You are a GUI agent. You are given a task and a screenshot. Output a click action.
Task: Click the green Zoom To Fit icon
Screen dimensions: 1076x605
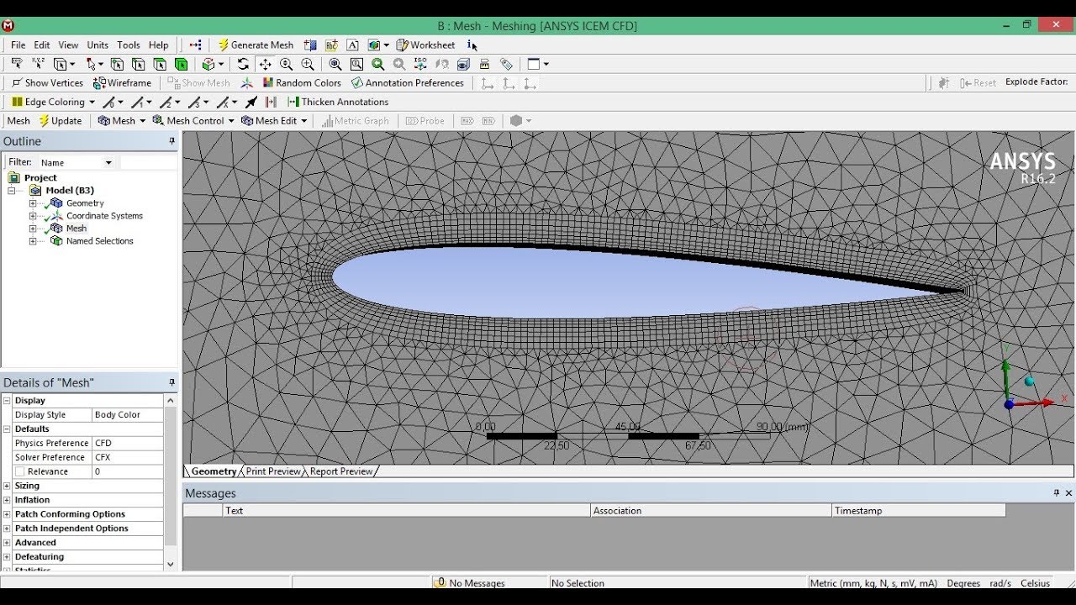coord(378,64)
